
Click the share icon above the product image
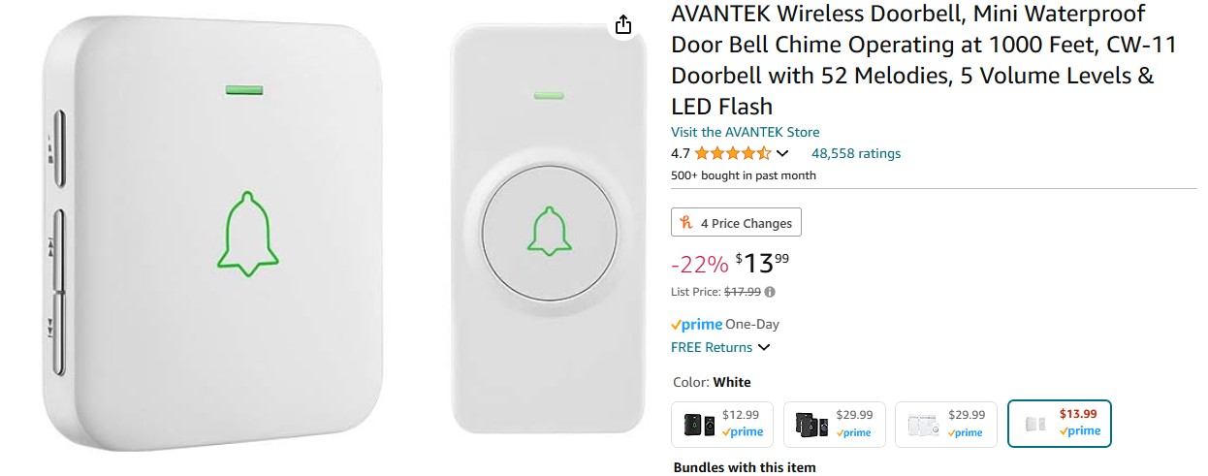point(623,25)
